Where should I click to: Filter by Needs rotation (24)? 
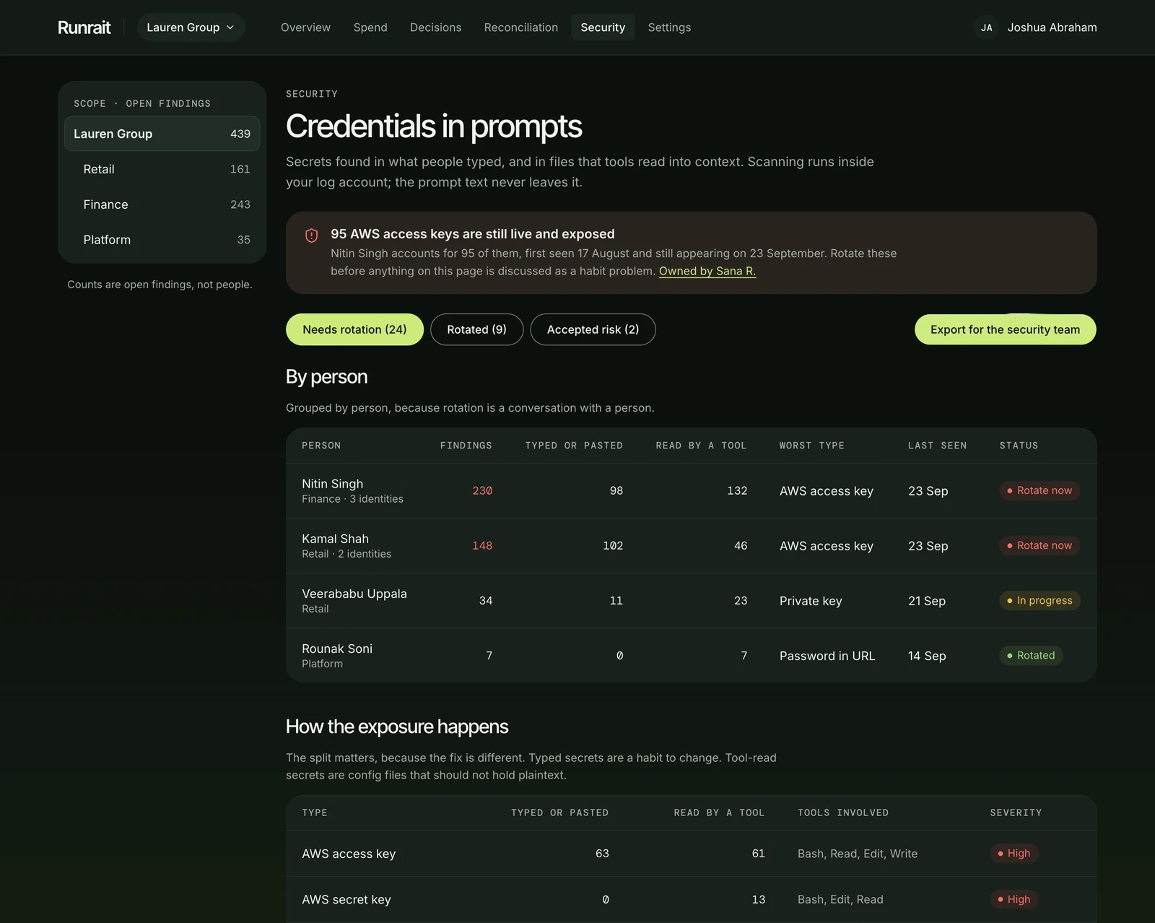click(354, 329)
